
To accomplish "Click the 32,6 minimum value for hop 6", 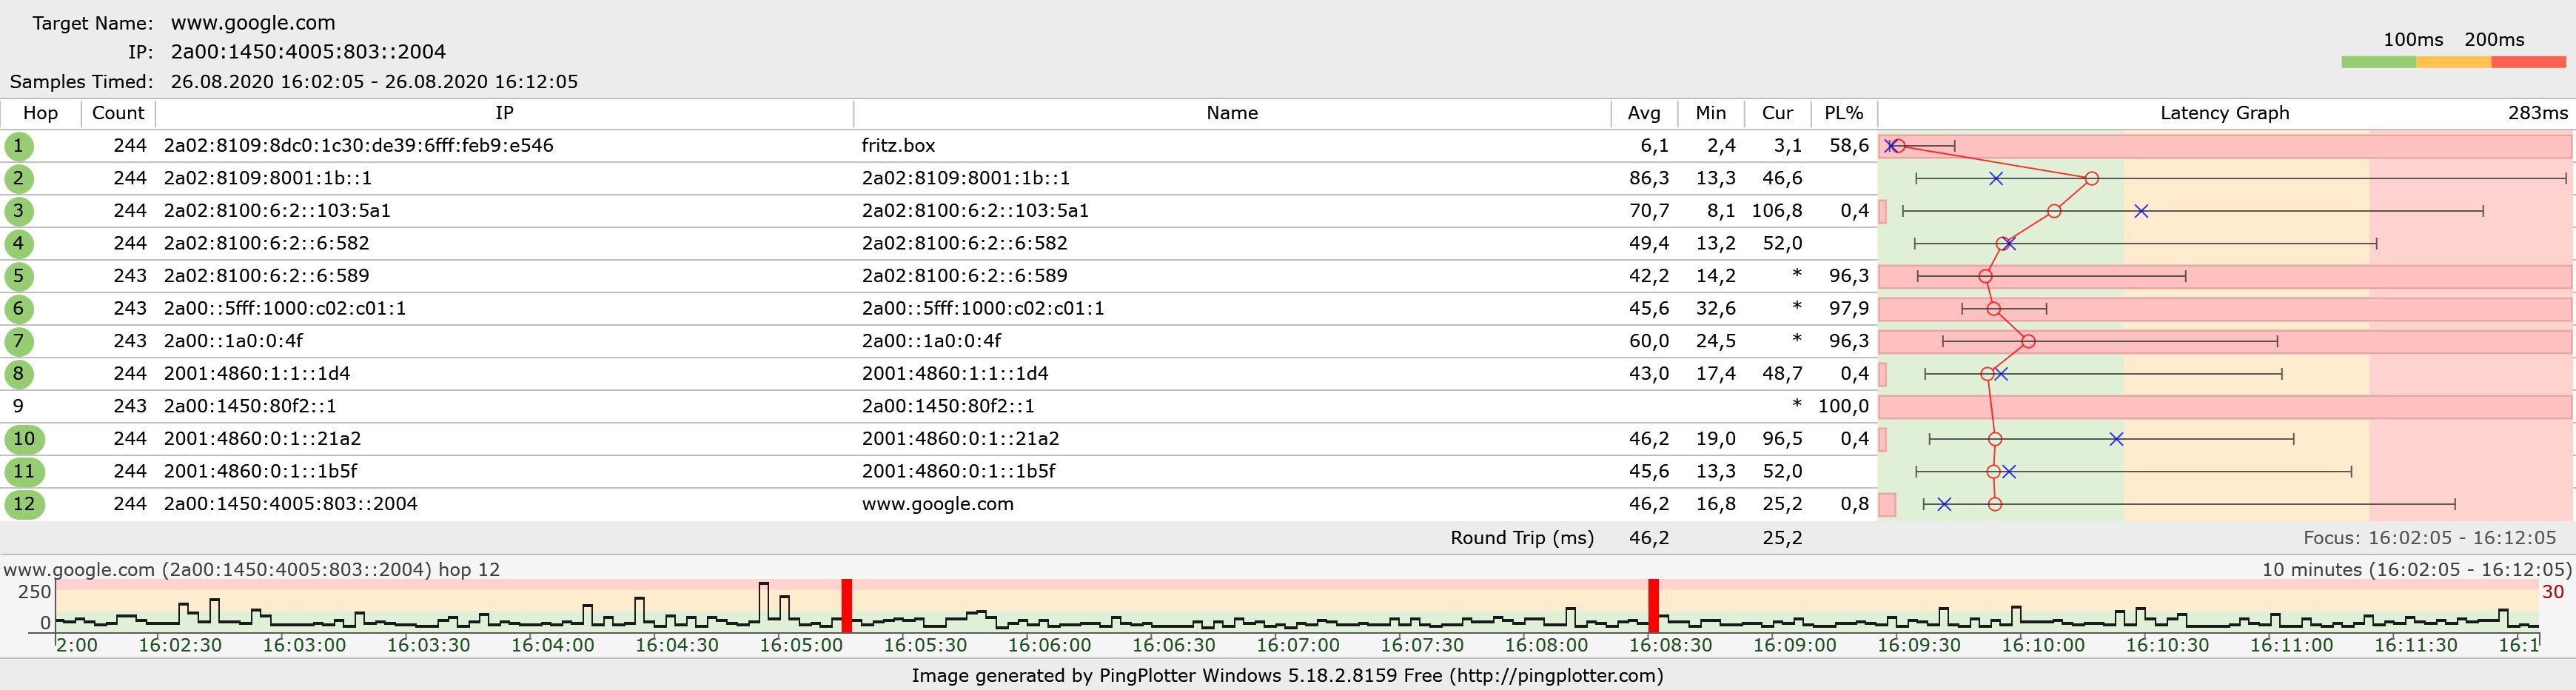I will tap(1716, 309).
